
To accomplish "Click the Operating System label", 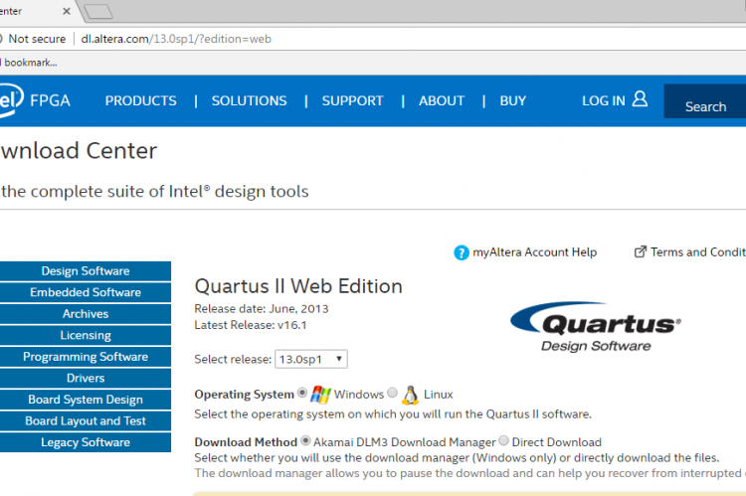I will pyautogui.click(x=244, y=395).
